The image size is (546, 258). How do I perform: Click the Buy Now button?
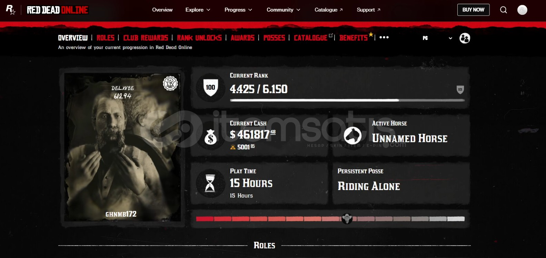(x=473, y=10)
